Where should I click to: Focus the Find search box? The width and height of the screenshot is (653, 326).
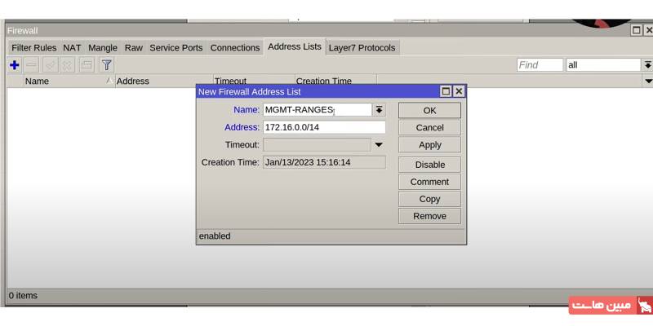click(540, 65)
